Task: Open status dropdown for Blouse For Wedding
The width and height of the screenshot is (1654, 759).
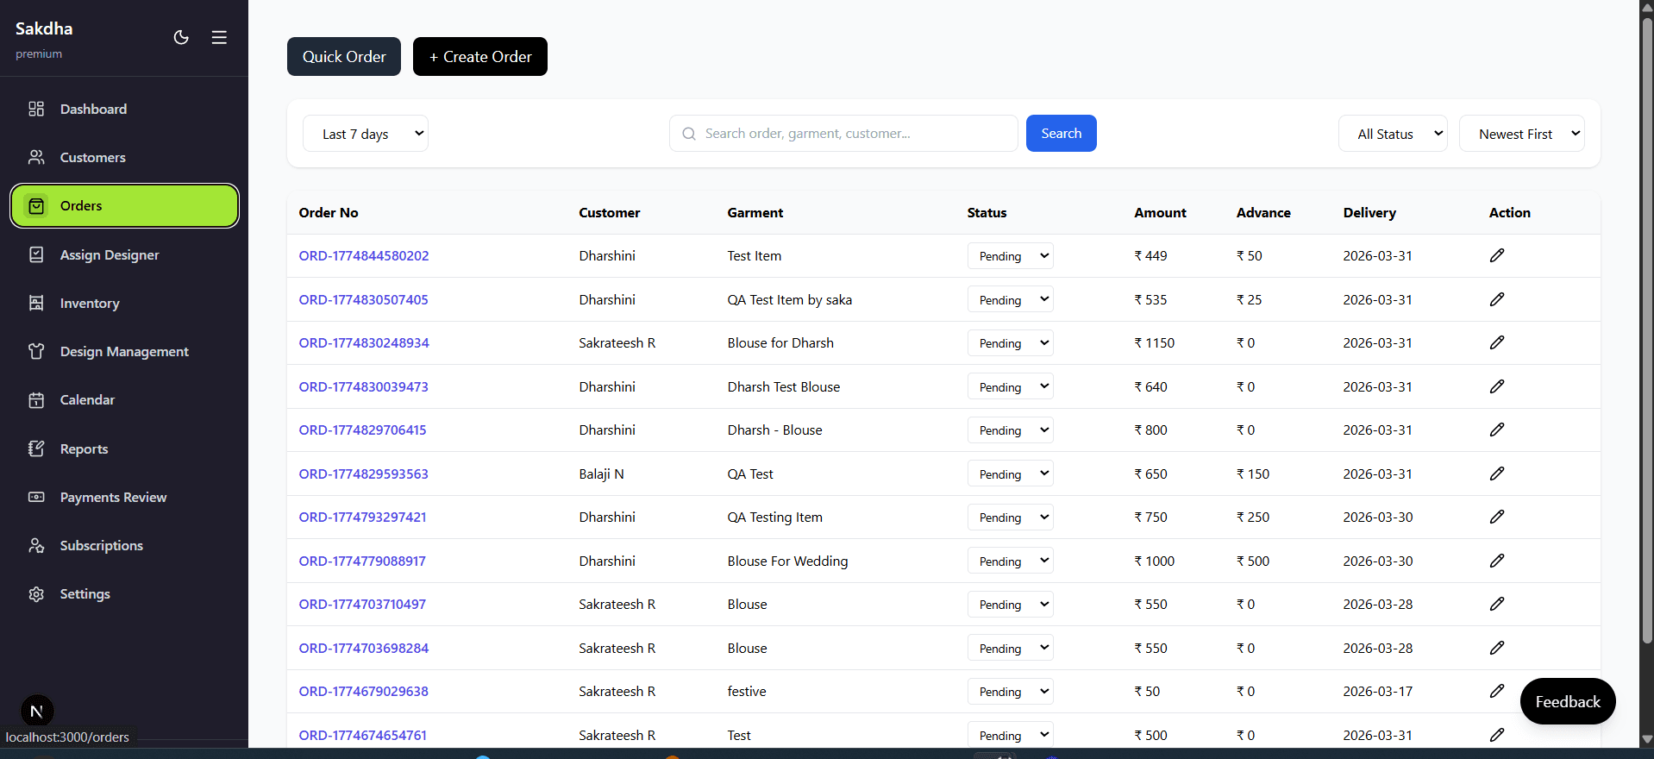Action: (x=1011, y=561)
